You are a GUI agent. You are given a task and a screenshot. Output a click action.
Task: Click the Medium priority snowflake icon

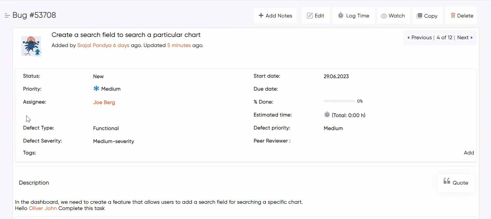(96, 88)
